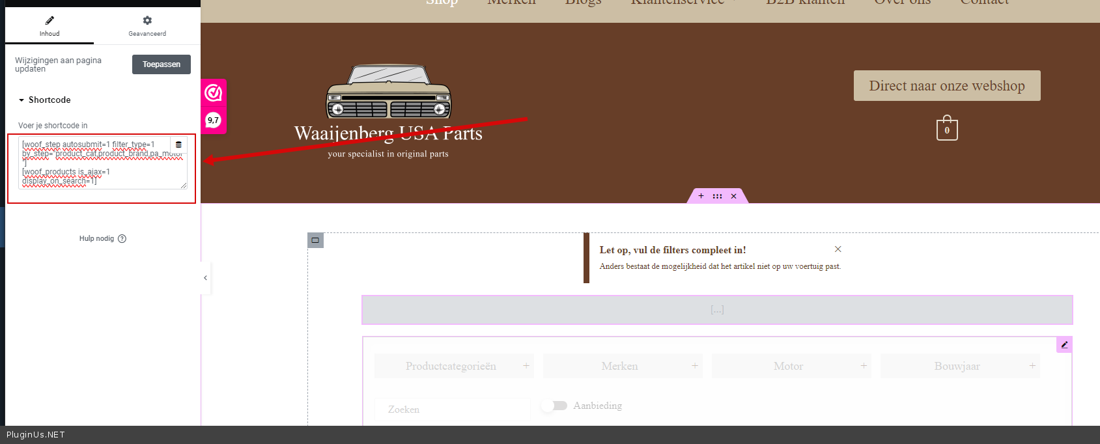Open the Merken filter dropdown
The width and height of the screenshot is (1100, 444).
pyautogui.click(x=623, y=366)
